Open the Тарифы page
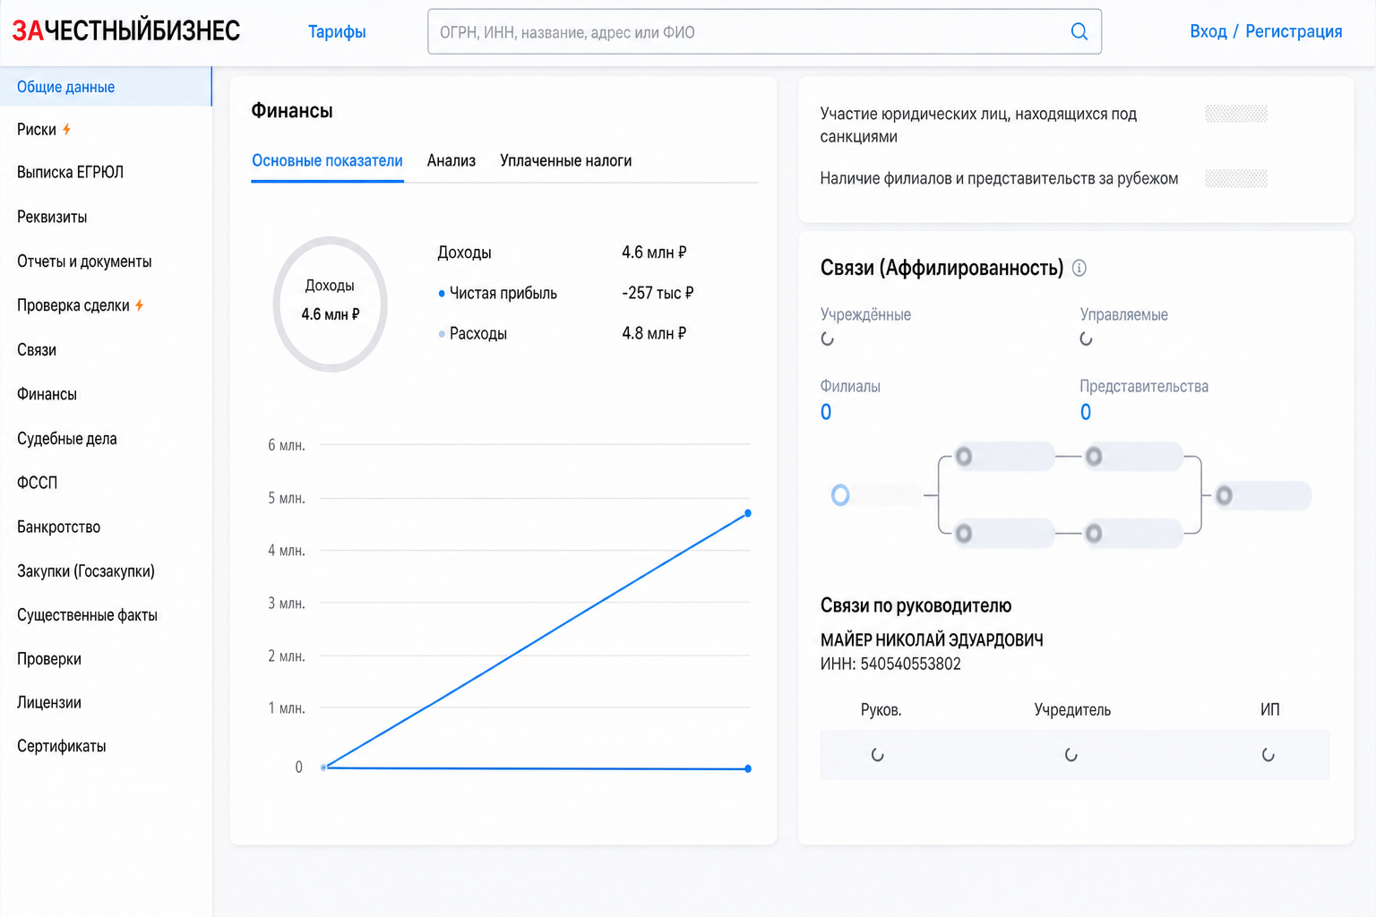The height and width of the screenshot is (917, 1376). pyautogui.click(x=337, y=32)
